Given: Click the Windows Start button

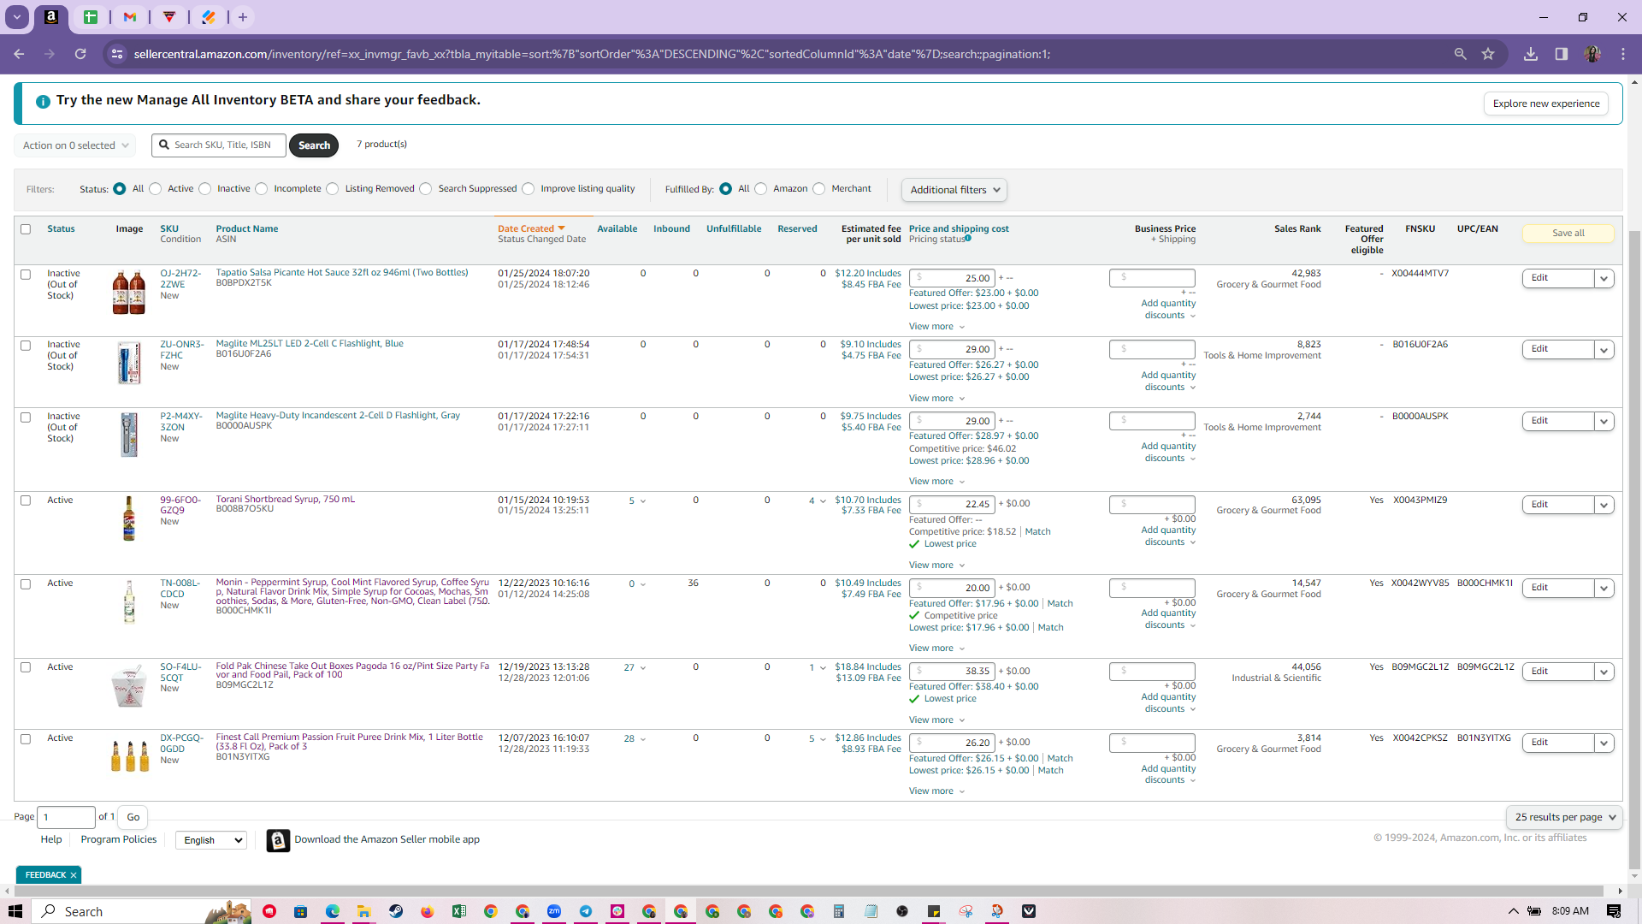Looking at the screenshot, I should pyautogui.click(x=15, y=911).
